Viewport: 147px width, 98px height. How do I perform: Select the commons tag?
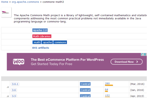(60, 42)
